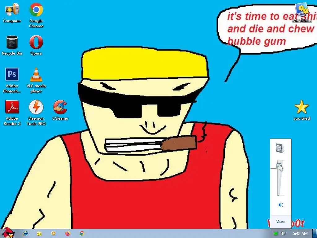Select the Adobe Reader X shortcut
The width and height of the screenshot is (317, 238).
point(12,113)
